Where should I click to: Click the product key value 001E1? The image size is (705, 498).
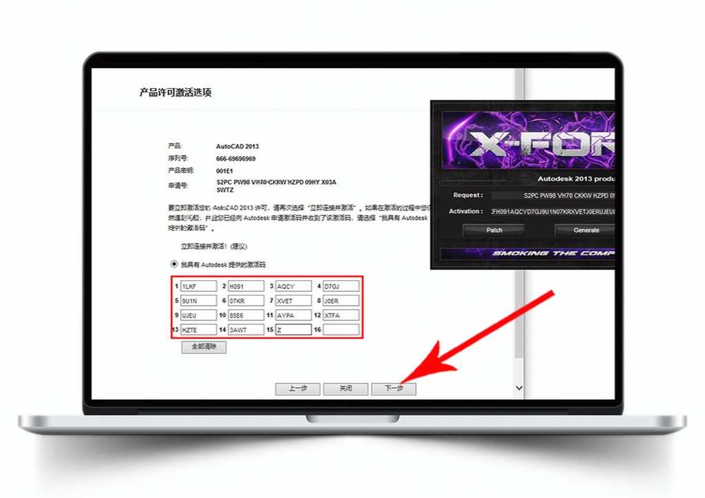click(224, 171)
